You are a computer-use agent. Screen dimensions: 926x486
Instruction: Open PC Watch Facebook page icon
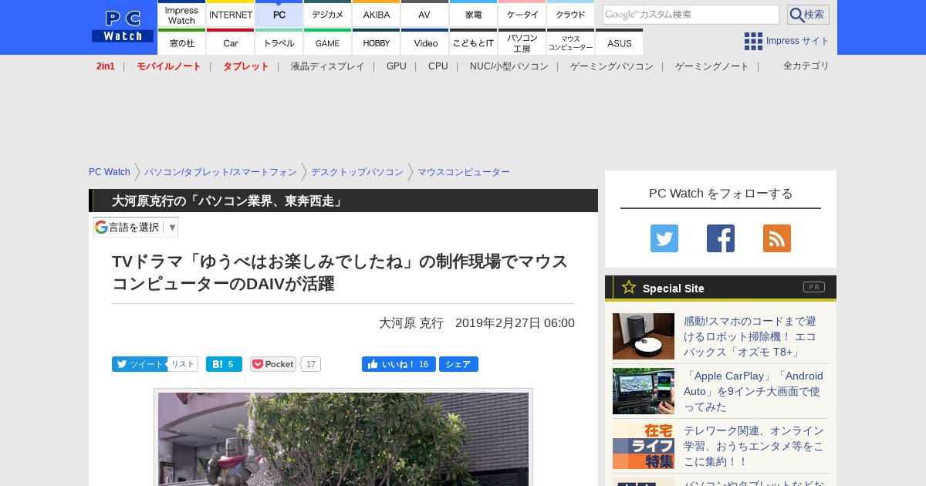pyautogui.click(x=721, y=238)
